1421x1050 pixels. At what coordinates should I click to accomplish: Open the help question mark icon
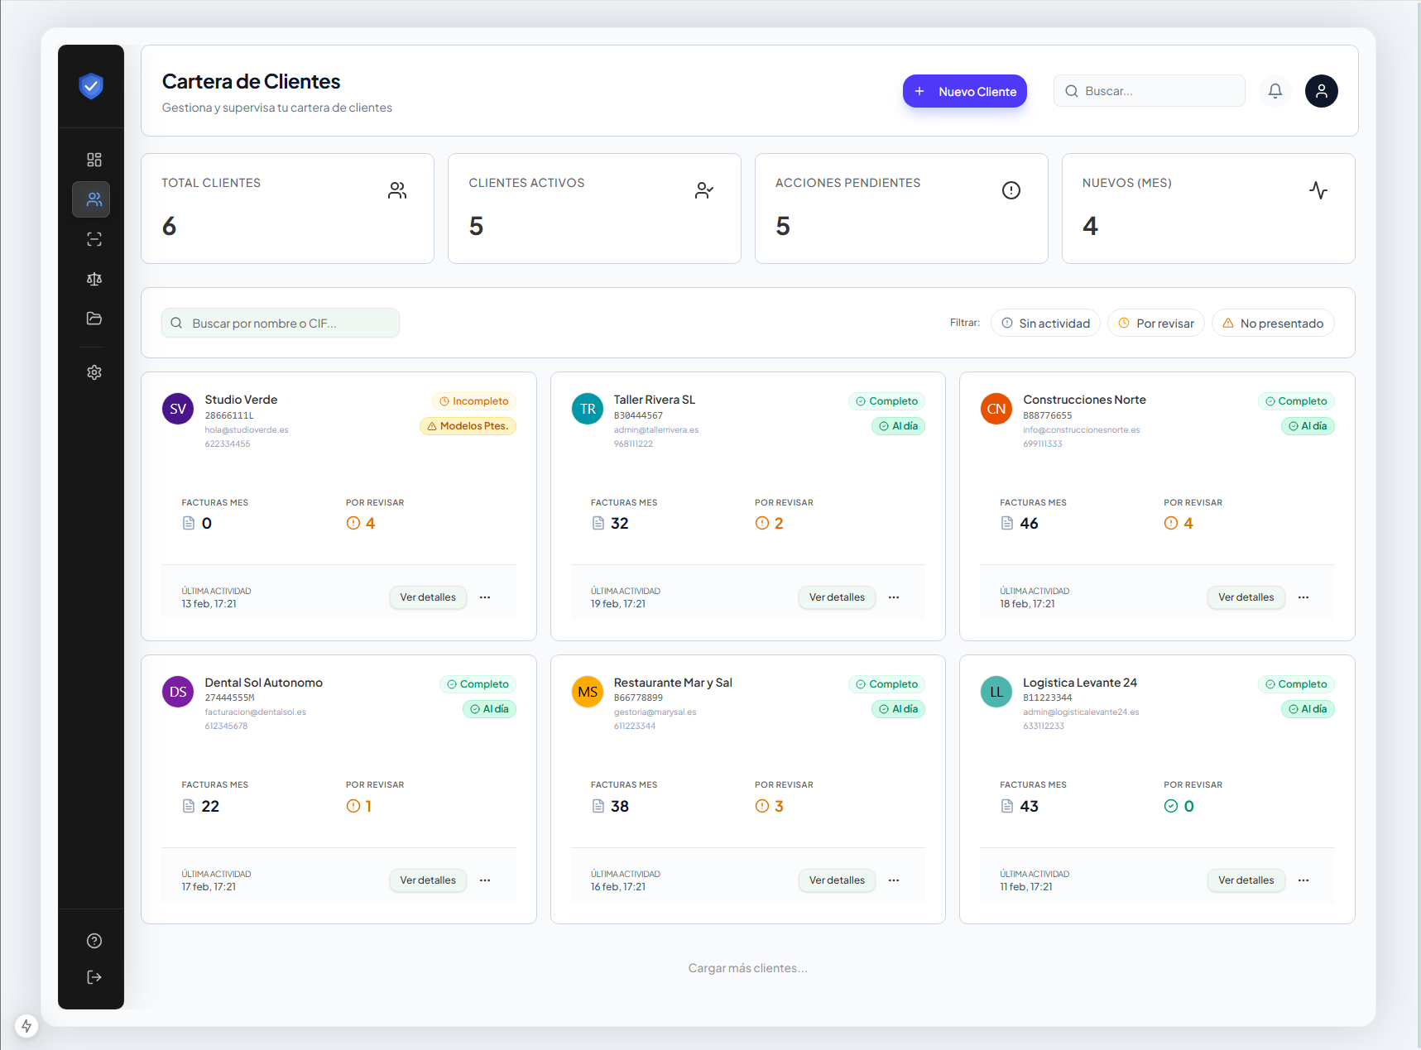[94, 941]
